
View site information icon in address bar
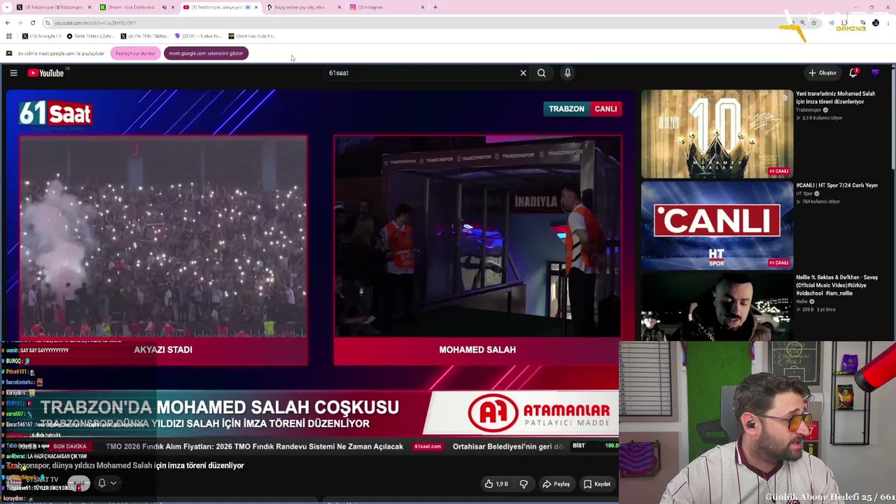click(x=48, y=23)
